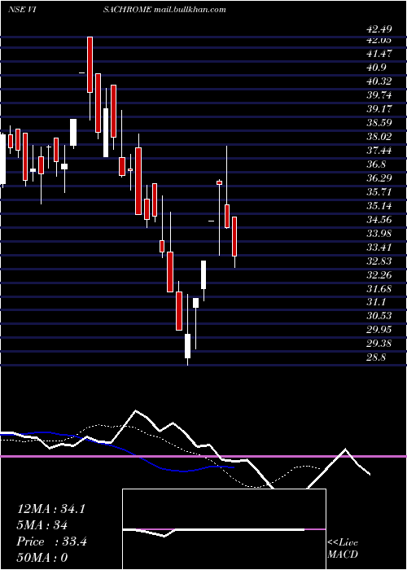
Task: Click the <<Live MACD label
Action: point(343,549)
